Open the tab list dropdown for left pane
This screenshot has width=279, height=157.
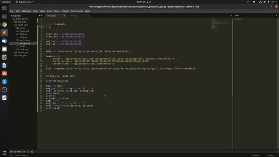point(231,16)
